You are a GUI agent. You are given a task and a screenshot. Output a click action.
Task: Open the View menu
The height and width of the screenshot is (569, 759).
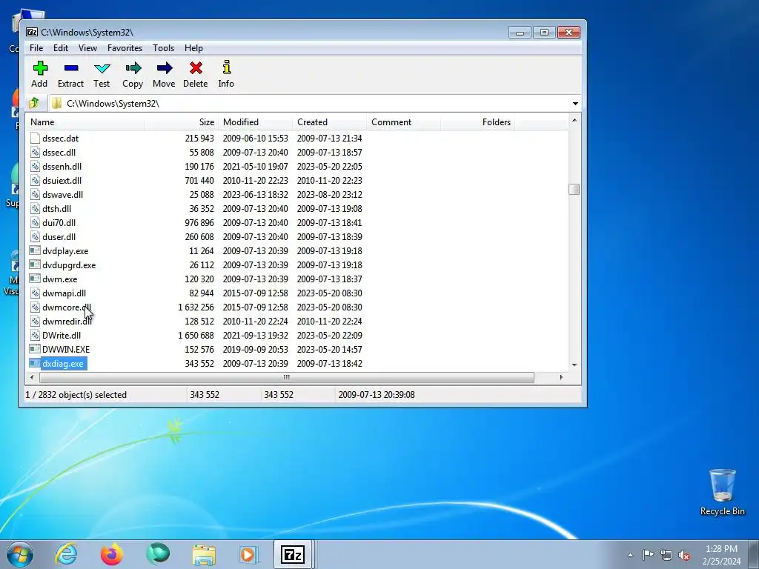(87, 48)
